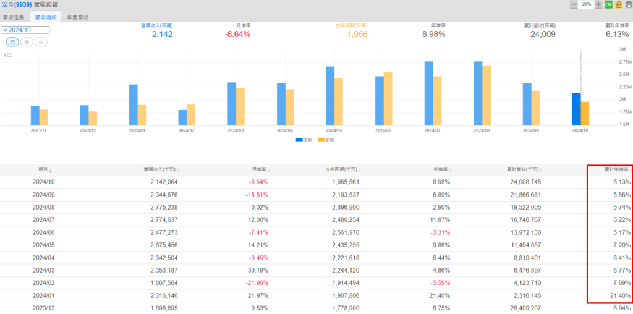Click yearly growth value 11.87%

pos(441,220)
